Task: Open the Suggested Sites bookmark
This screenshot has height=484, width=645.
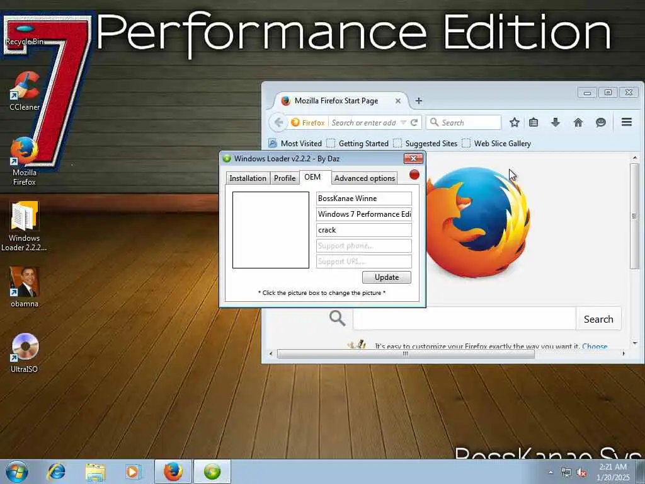Action: 425,143
